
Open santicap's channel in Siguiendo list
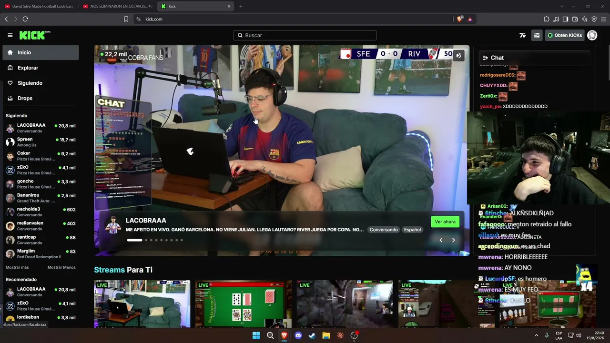(x=41, y=240)
